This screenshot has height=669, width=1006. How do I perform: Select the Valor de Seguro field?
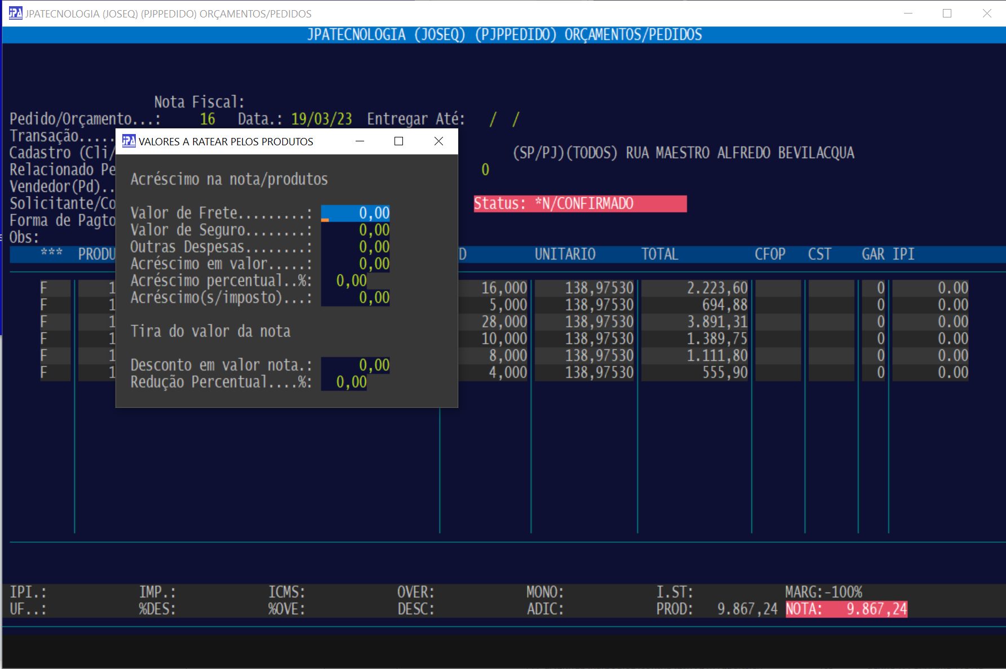point(356,230)
